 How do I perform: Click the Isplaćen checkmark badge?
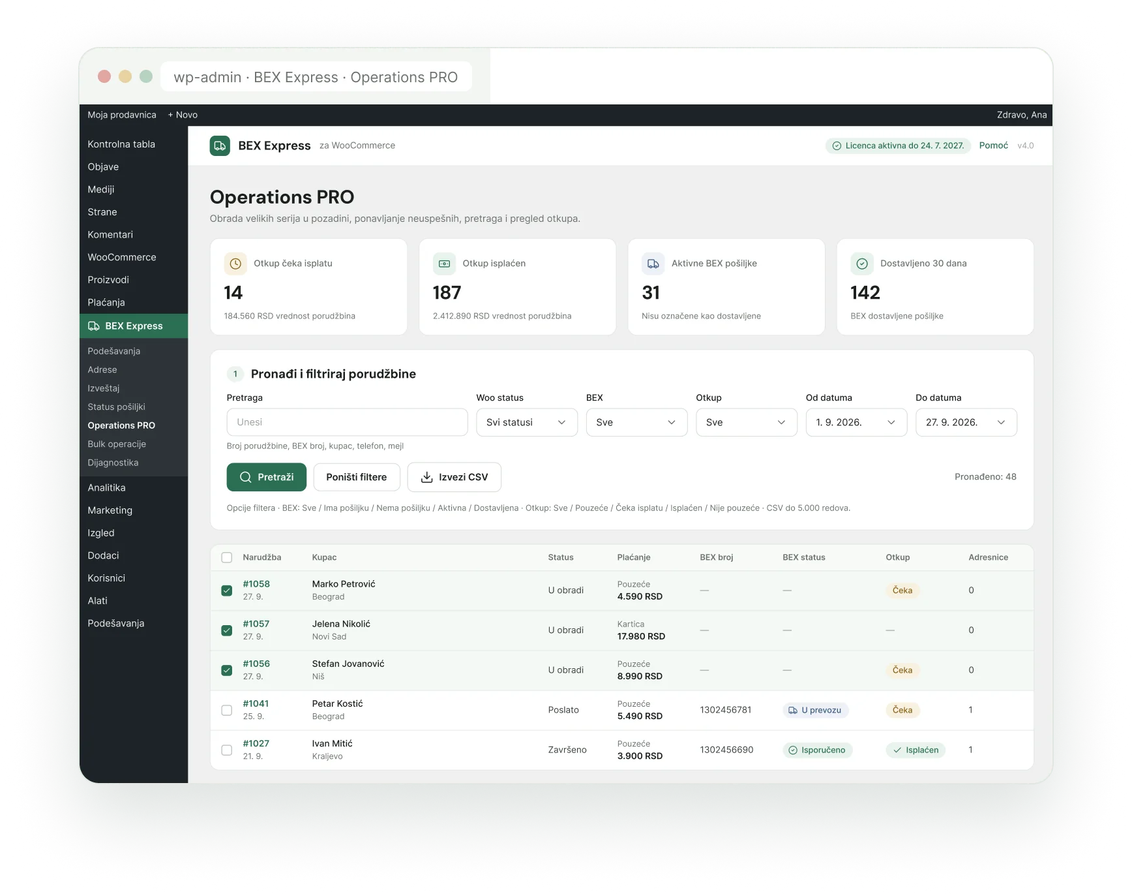pyautogui.click(x=916, y=750)
